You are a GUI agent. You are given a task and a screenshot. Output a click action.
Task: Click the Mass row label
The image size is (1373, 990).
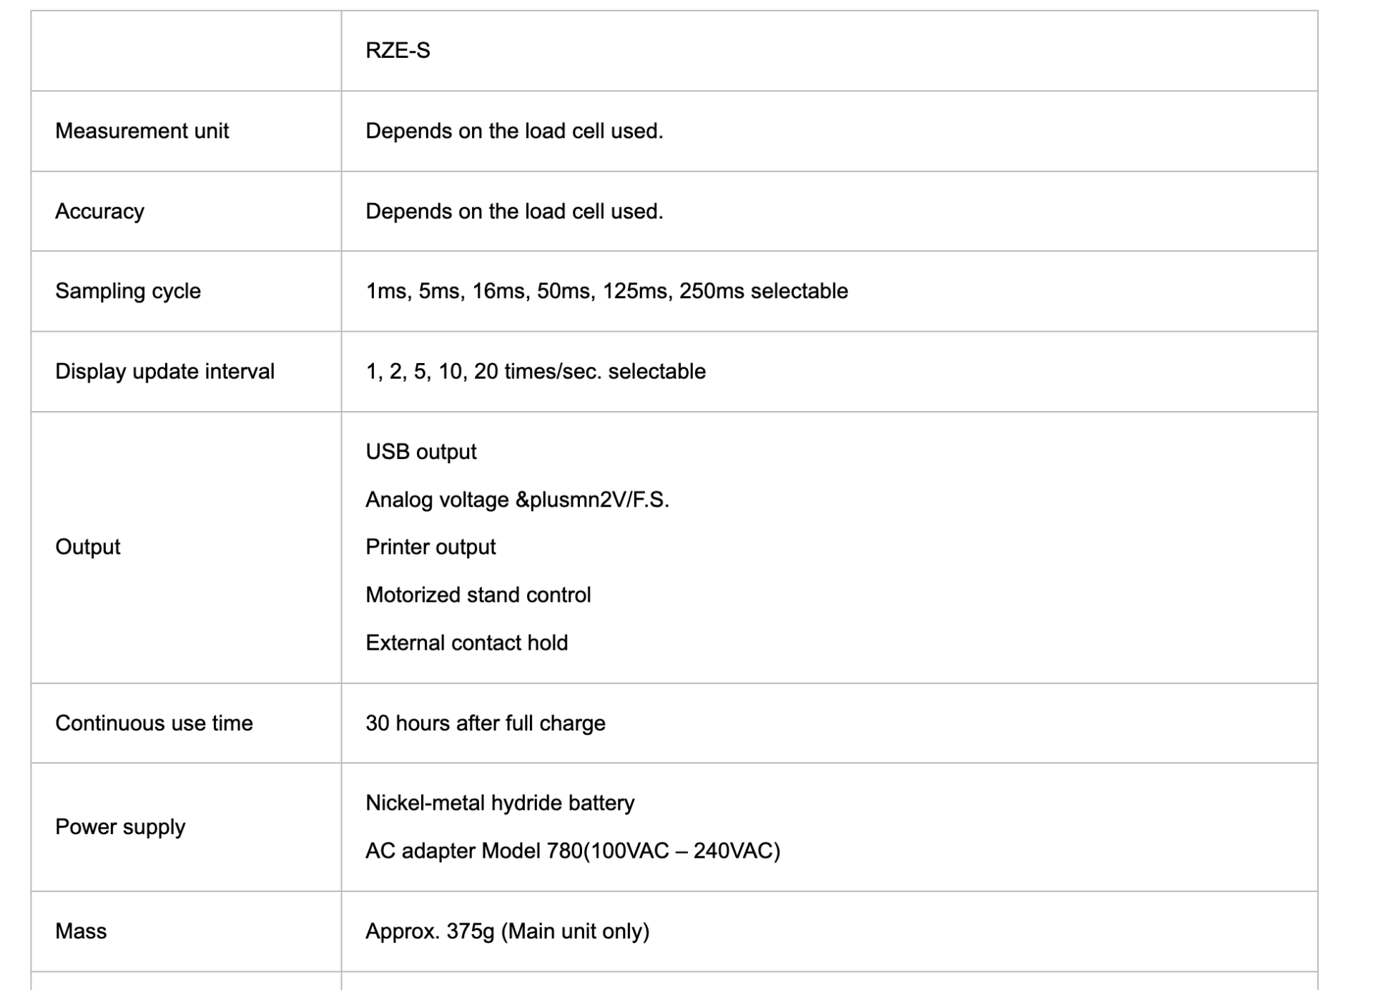pyautogui.click(x=81, y=931)
